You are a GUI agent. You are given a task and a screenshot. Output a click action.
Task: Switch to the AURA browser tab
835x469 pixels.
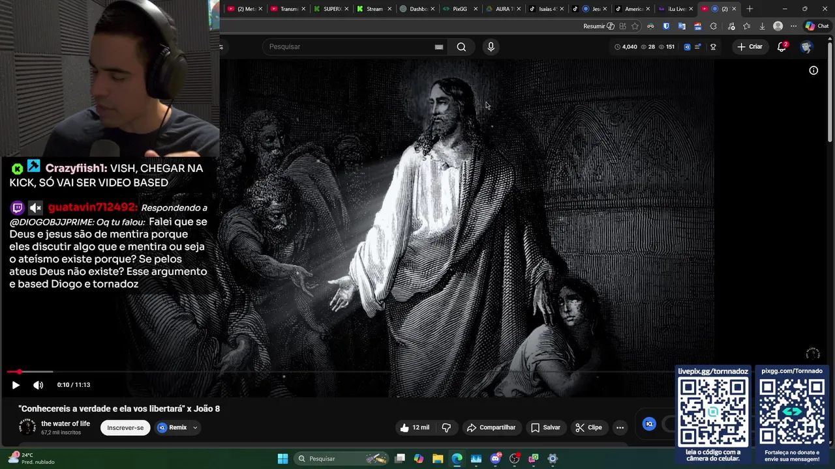coord(502,9)
